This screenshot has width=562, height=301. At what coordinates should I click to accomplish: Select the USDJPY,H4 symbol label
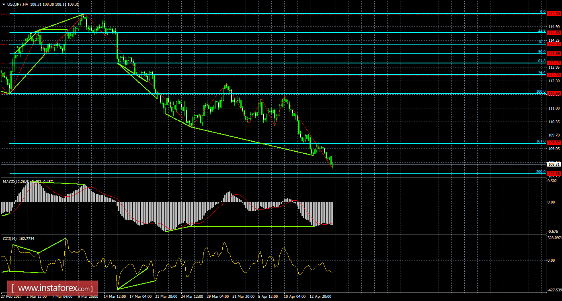pyautogui.click(x=17, y=3)
